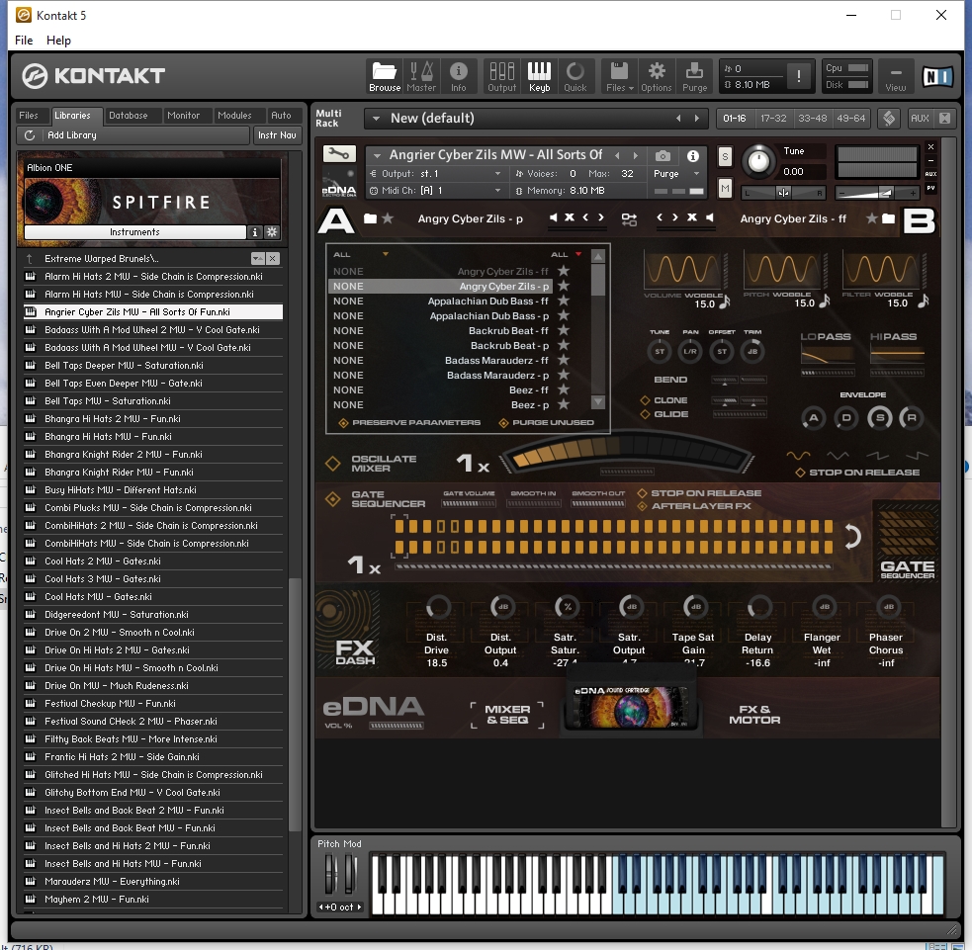
Task: Select rack page 17-32
Action: (773, 119)
